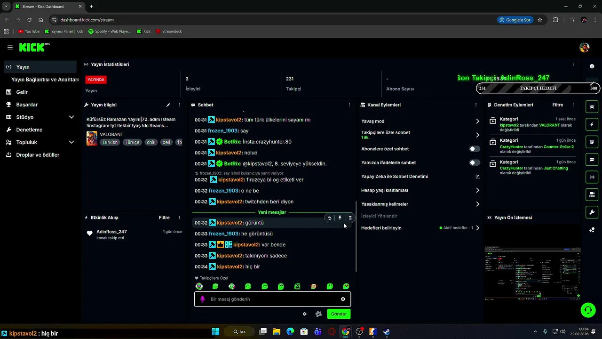602x339 pixels.
Task: Click the chat bubble sidebar button
Action: click(x=592, y=160)
